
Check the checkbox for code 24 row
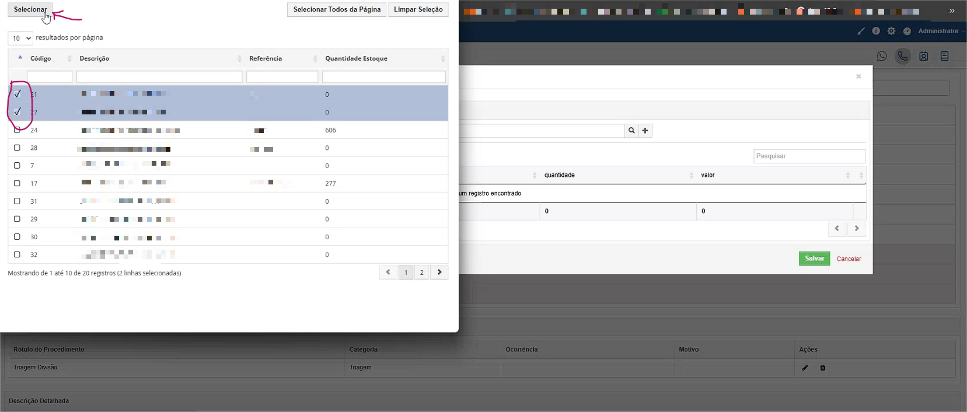coord(17,130)
